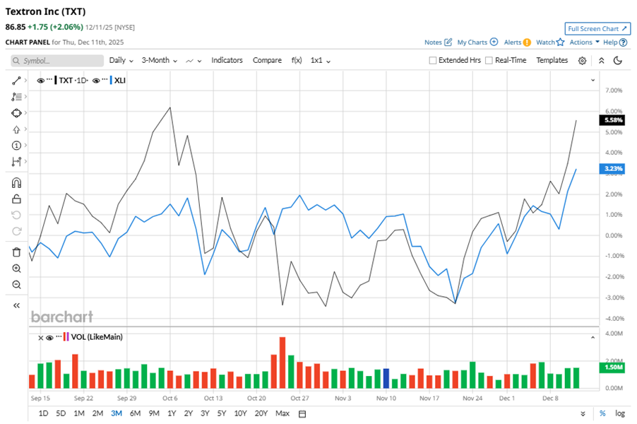This screenshot has width=637, height=424.
Task: Zoom out with magnifier minus
Action: [16, 285]
